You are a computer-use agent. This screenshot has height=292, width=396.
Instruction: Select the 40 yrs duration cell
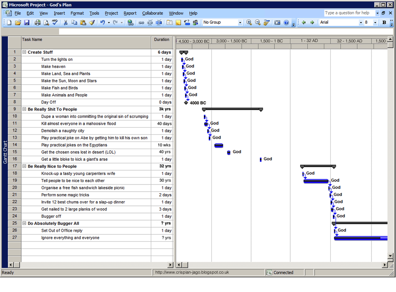[x=162, y=152]
